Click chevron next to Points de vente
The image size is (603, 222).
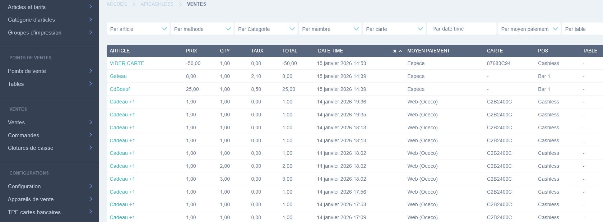pyautogui.click(x=91, y=71)
